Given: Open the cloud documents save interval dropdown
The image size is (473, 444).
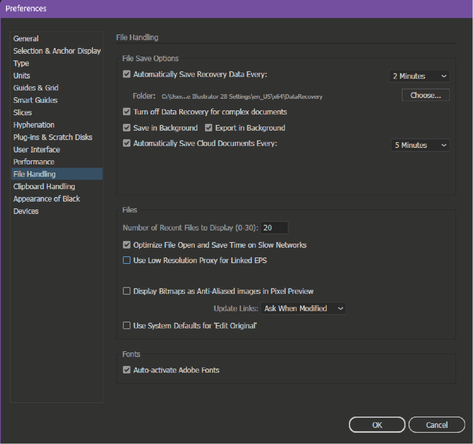Looking at the screenshot, I should point(420,145).
